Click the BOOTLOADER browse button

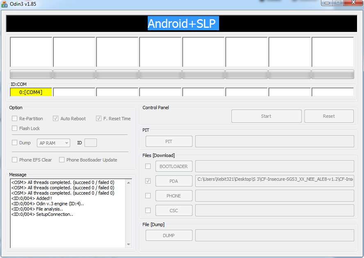click(174, 166)
